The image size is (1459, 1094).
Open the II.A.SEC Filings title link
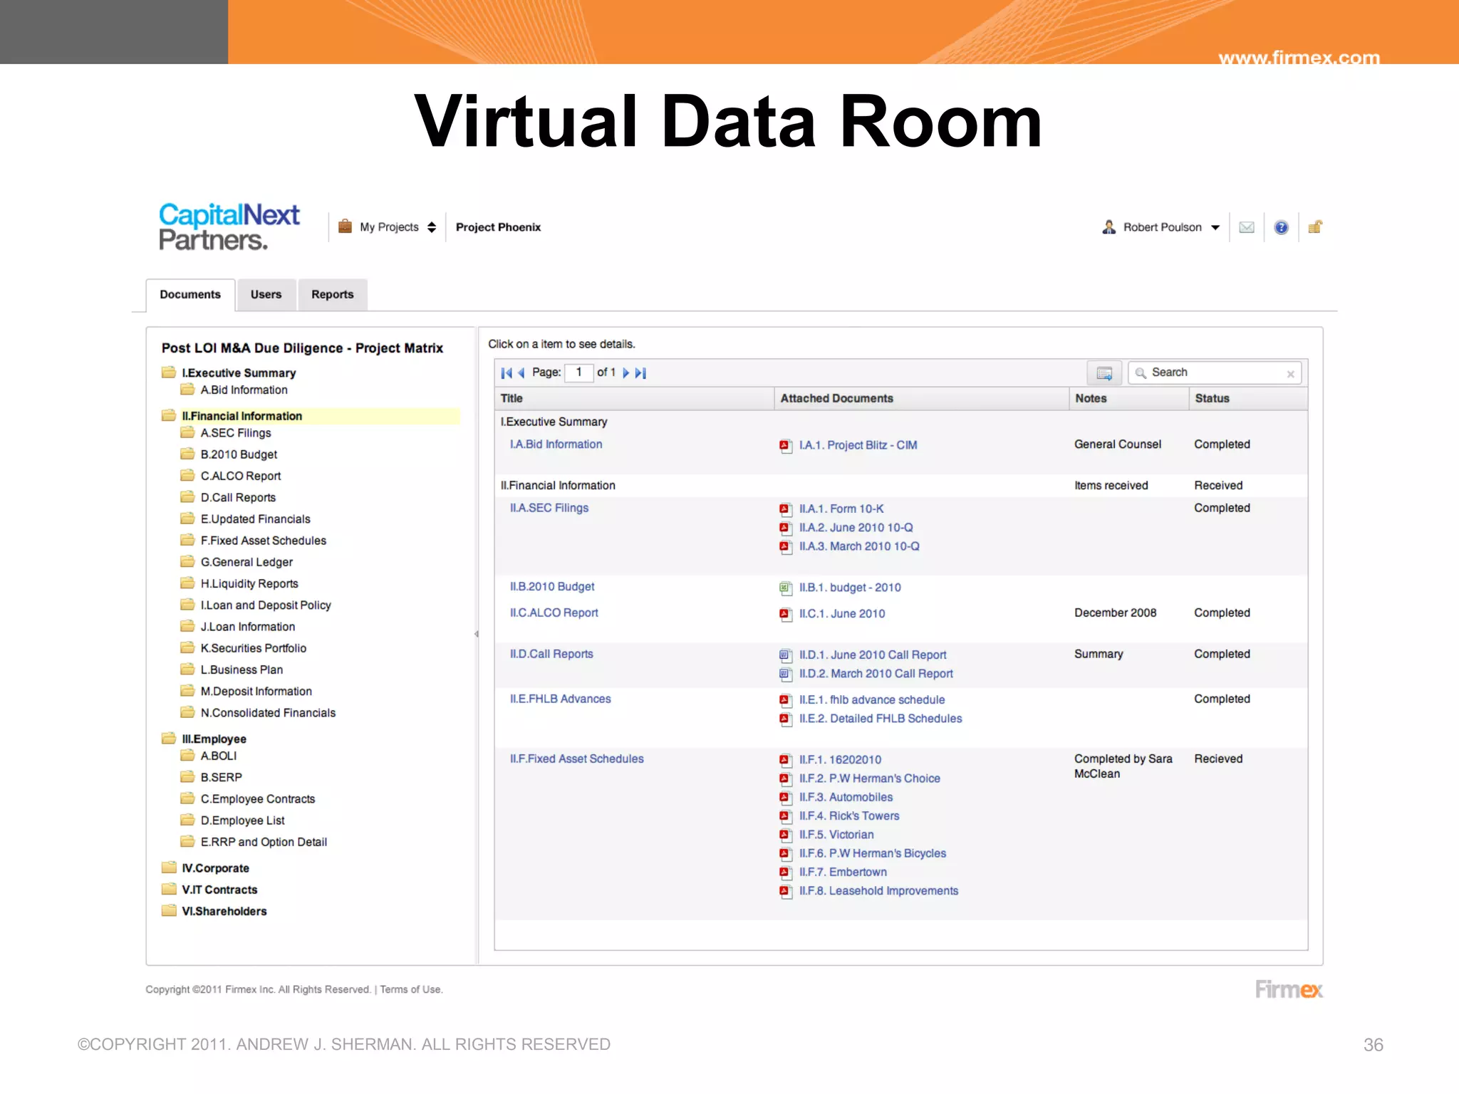tap(549, 508)
